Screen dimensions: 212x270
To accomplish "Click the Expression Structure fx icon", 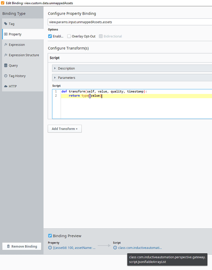I will 6,55.
